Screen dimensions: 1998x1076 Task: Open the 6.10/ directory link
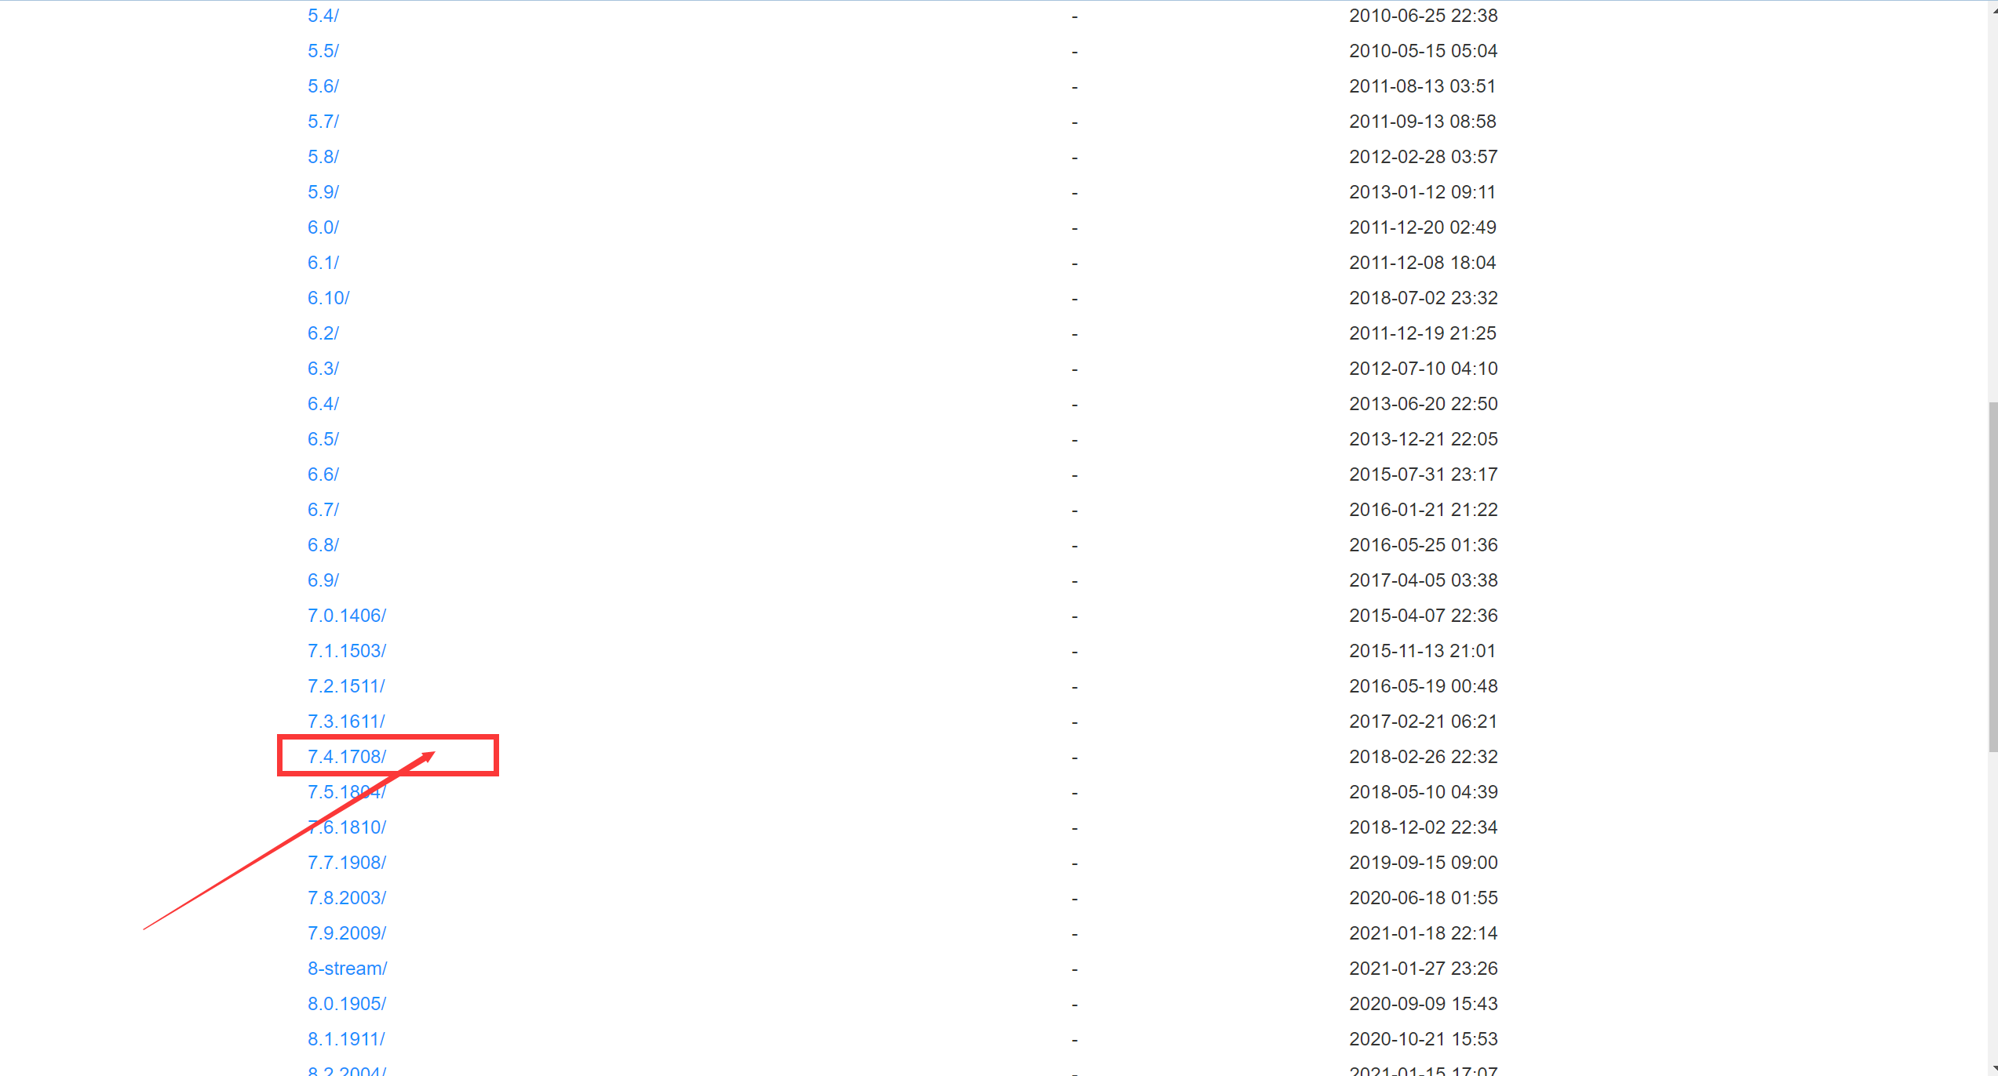328,298
